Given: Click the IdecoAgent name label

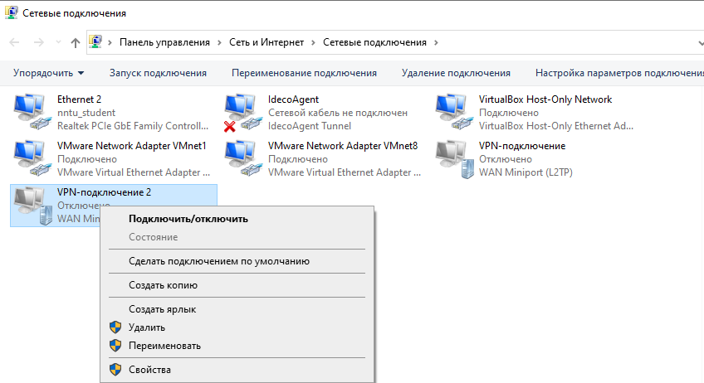Looking at the screenshot, I should tap(293, 99).
